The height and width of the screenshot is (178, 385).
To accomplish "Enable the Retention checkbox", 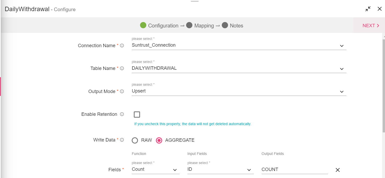I will click(x=137, y=115).
